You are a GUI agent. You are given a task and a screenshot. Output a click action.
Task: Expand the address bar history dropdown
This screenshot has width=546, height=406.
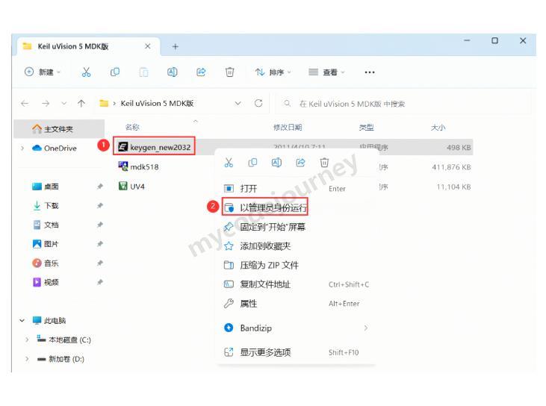[238, 103]
